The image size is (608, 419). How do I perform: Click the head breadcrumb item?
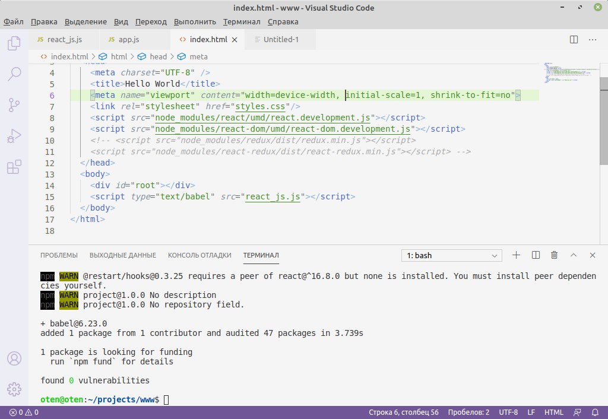point(153,56)
